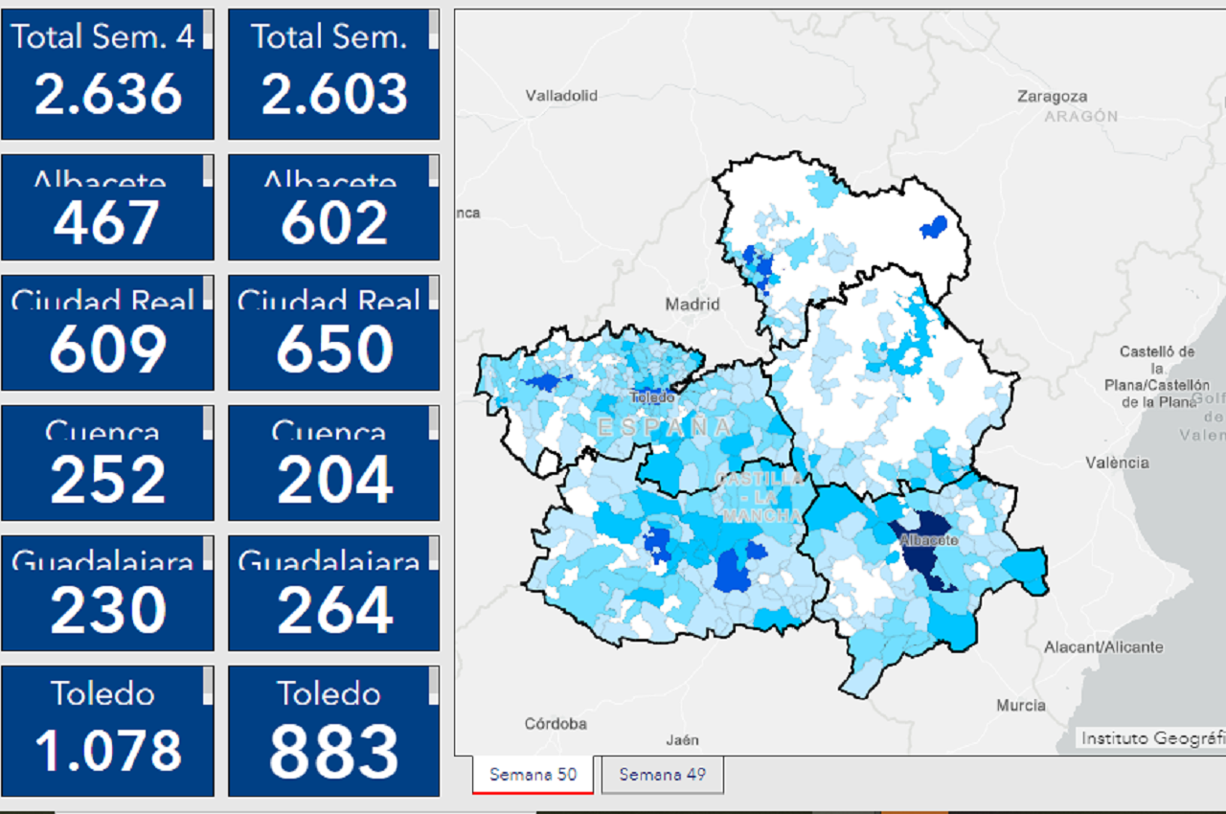
Task: Click the Albacete card with value 467
Action: click(x=107, y=207)
